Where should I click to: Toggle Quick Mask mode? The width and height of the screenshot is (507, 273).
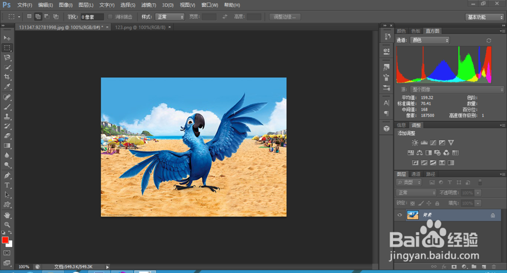(x=7, y=253)
